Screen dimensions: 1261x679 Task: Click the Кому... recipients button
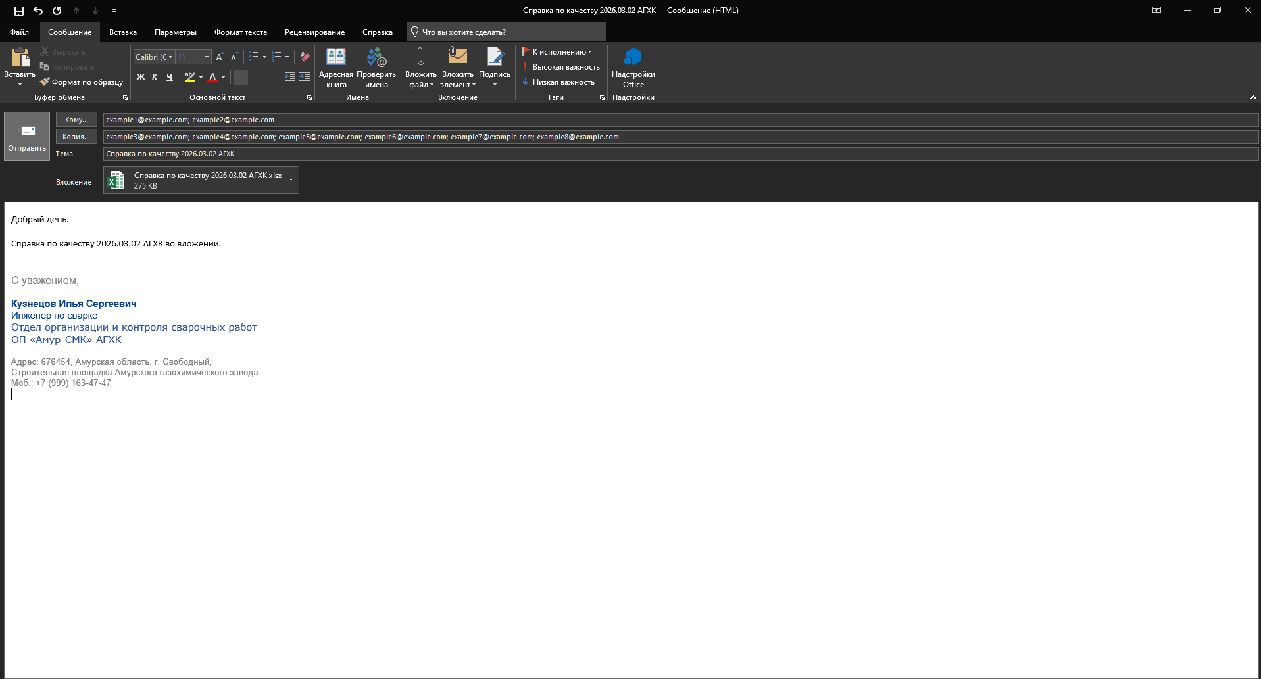coord(76,120)
